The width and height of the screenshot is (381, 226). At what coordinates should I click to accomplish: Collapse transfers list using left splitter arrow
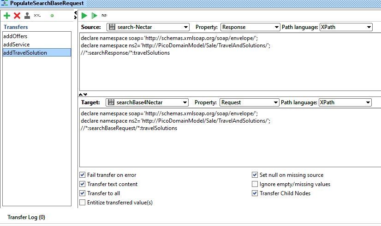point(76,13)
